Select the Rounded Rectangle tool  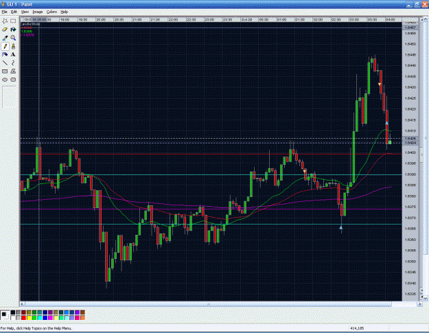[13, 80]
